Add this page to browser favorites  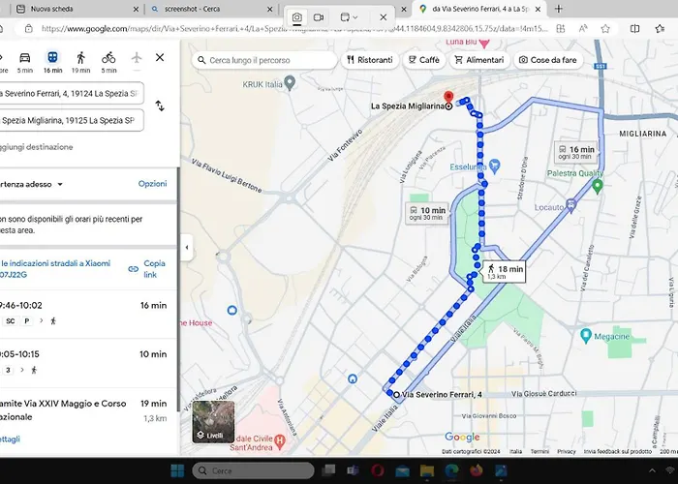click(604, 29)
